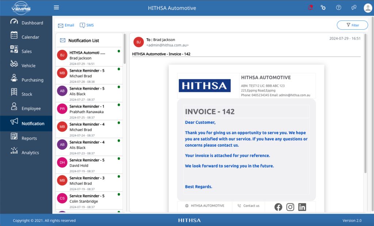
Task: Open the Employee menu item
Action: pos(26,109)
